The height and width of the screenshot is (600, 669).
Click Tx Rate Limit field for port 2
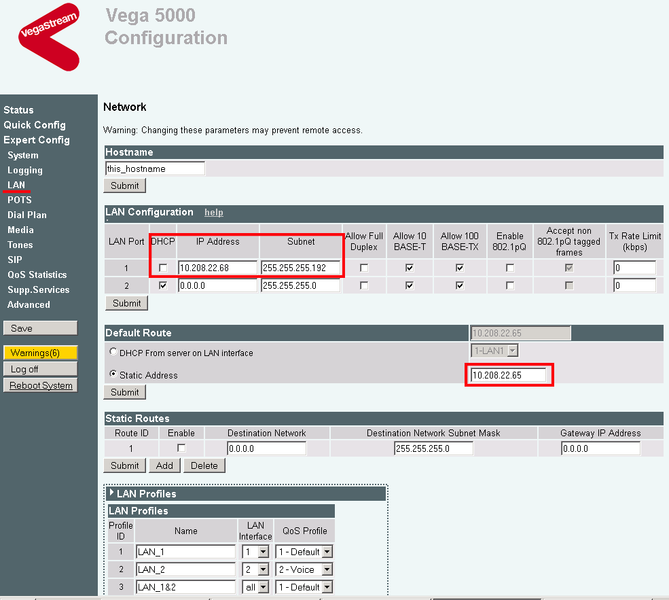(635, 285)
